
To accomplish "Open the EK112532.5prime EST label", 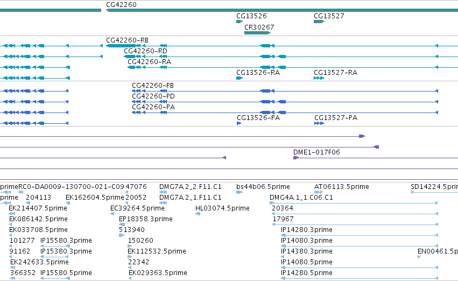I will pos(157,251).
